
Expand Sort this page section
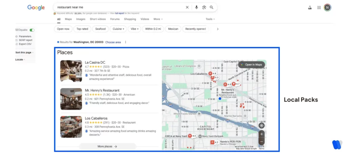[24, 53]
